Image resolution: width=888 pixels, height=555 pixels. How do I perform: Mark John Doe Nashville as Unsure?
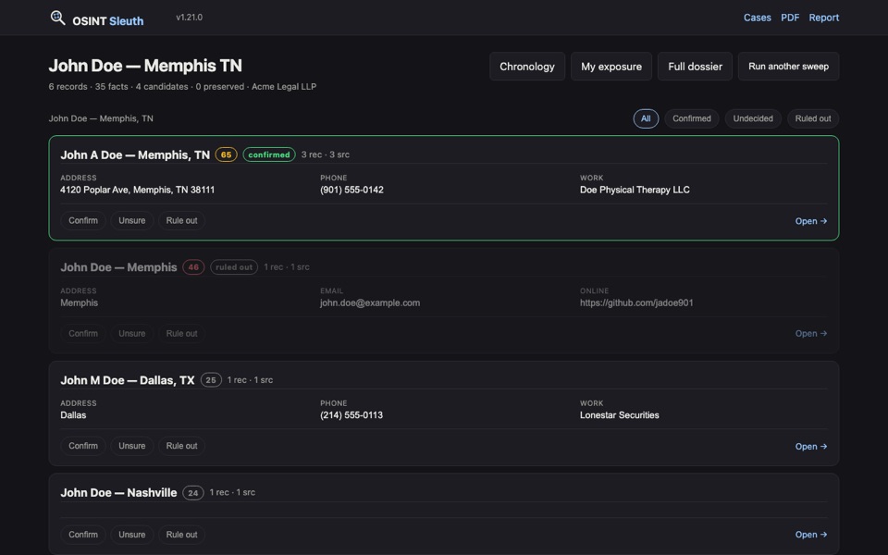(132, 535)
